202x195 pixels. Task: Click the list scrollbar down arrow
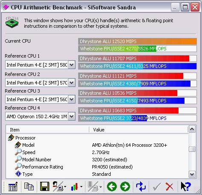[x=192, y=175]
